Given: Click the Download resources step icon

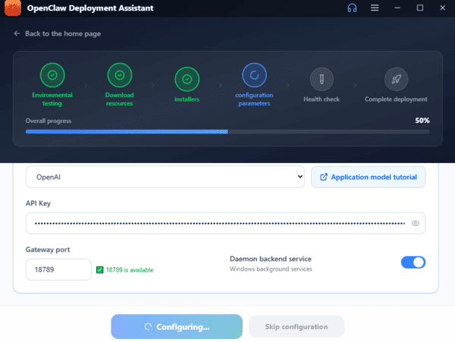Looking at the screenshot, I should pyautogui.click(x=119, y=75).
